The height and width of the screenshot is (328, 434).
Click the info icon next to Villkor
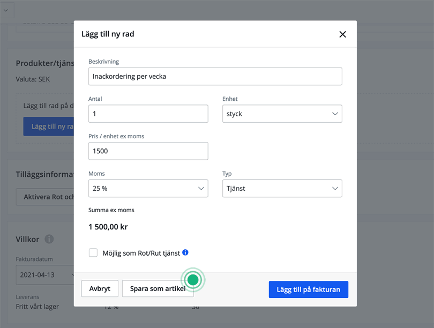pos(49,239)
